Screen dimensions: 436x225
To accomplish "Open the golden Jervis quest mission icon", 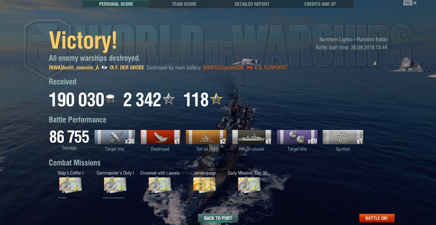I will pyautogui.click(x=205, y=184).
